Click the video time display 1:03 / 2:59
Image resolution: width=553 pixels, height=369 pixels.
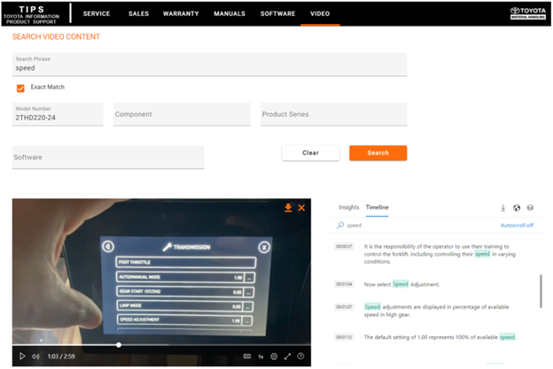[61, 357]
